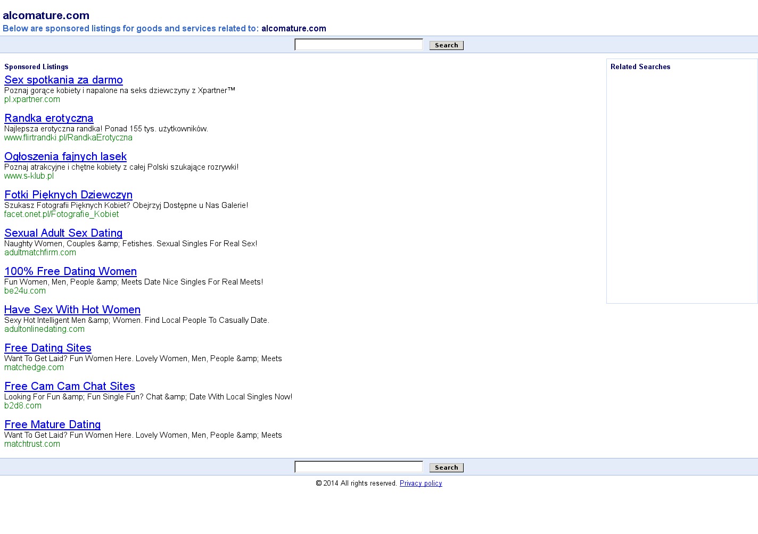The image size is (758, 534).
Task: Open the 'Free Dating Sites' listing
Action: 48,348
